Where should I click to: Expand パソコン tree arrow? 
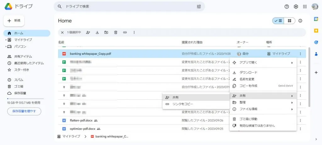[x=6, y=47]
